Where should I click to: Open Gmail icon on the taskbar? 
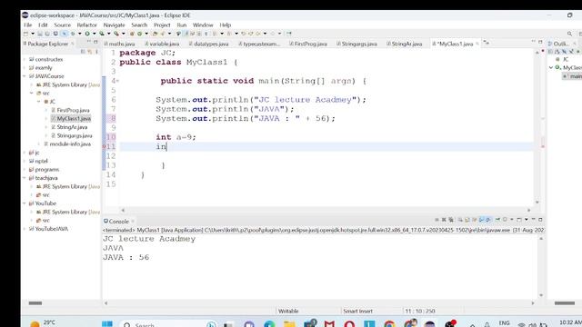coord(329,323)
